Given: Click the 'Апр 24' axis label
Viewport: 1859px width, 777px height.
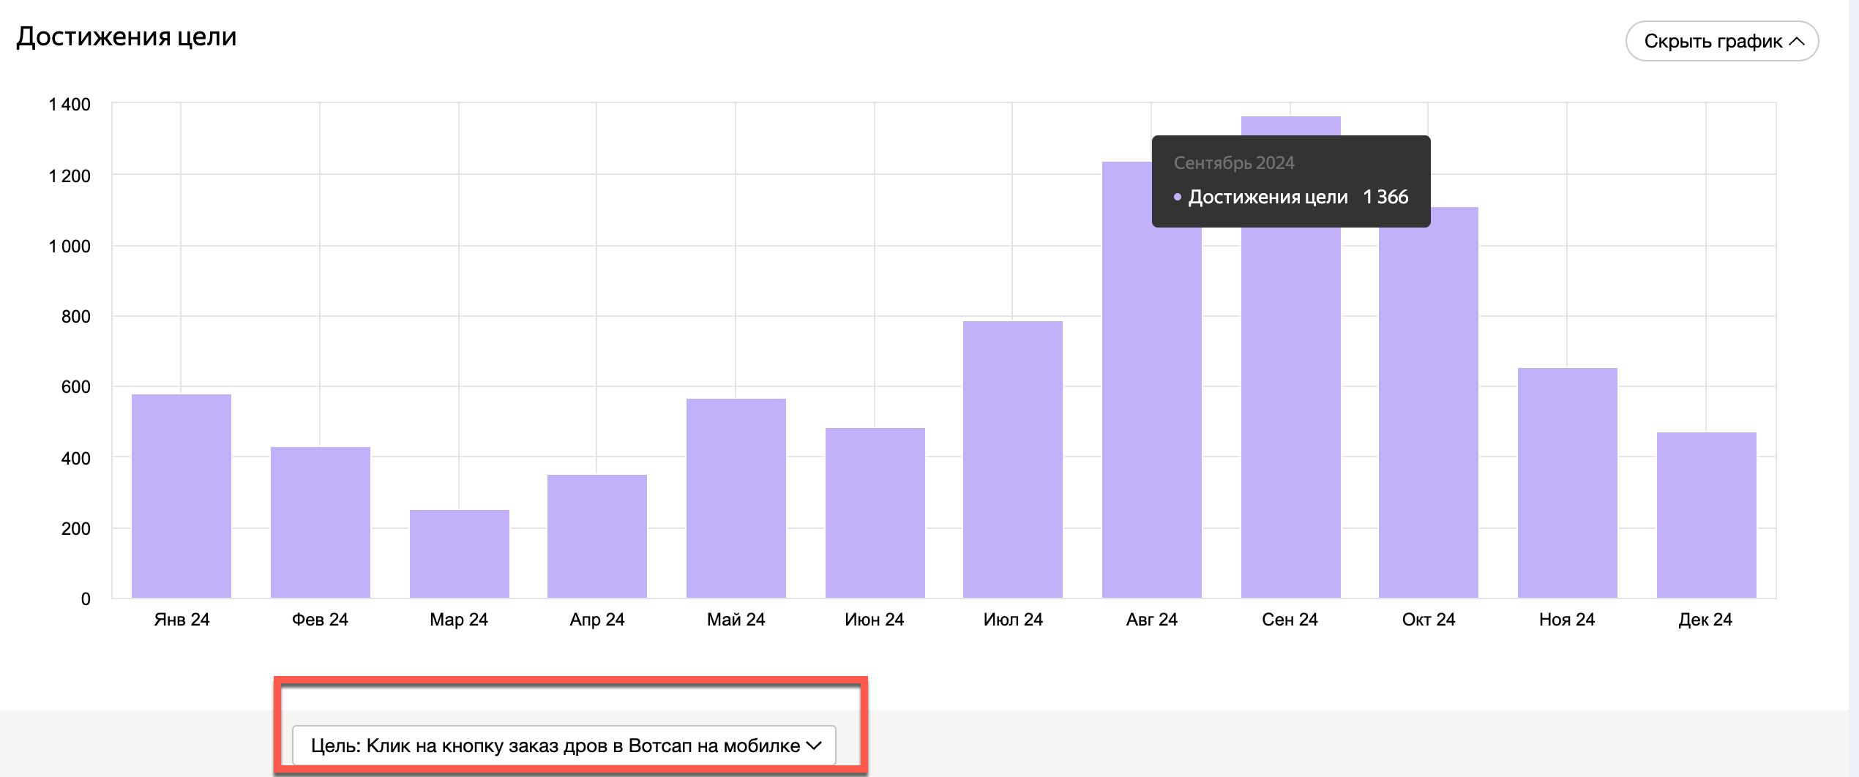Looking at the screenshot, I should [x=597, y=620].
